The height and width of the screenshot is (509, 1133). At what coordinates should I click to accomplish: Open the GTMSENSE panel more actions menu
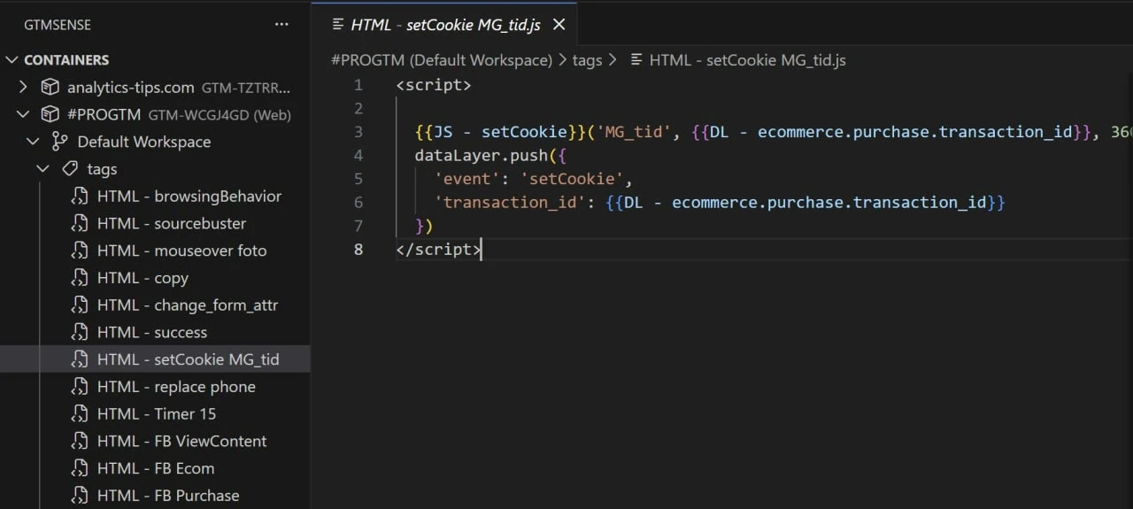coord(281,25)
